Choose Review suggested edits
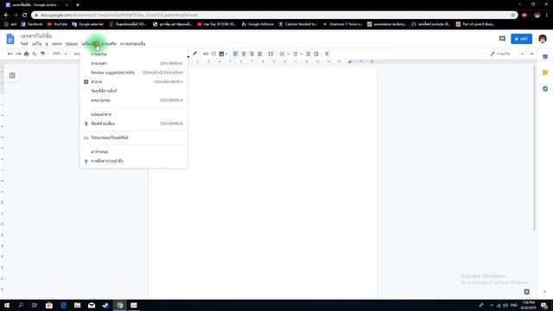 [133, 73]
